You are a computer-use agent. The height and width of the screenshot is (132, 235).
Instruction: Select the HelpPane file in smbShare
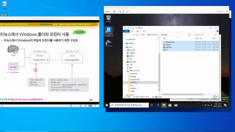coord(191,47)
